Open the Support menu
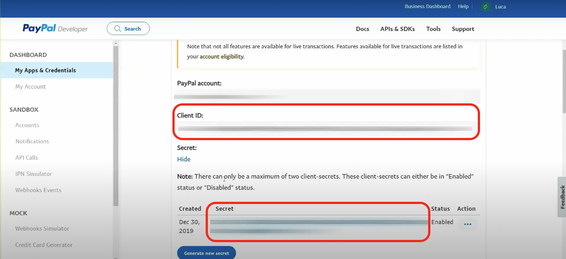The width and height of the screenshot is (566, 259). click(x=463, y=29)
